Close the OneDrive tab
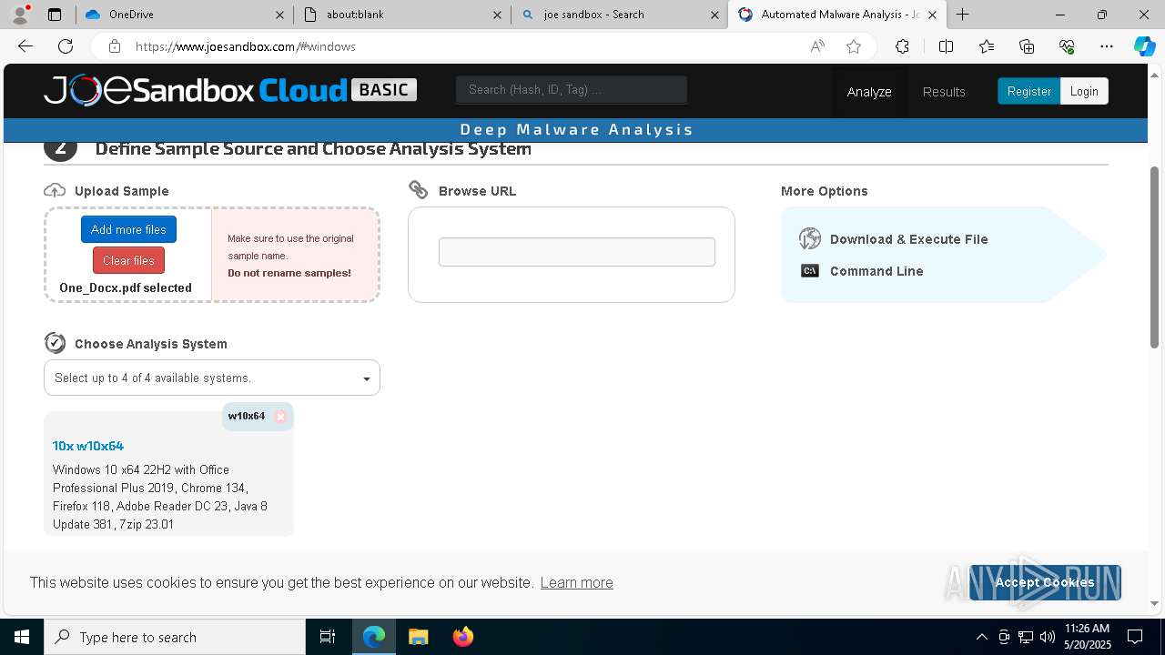 click(279, 15)
